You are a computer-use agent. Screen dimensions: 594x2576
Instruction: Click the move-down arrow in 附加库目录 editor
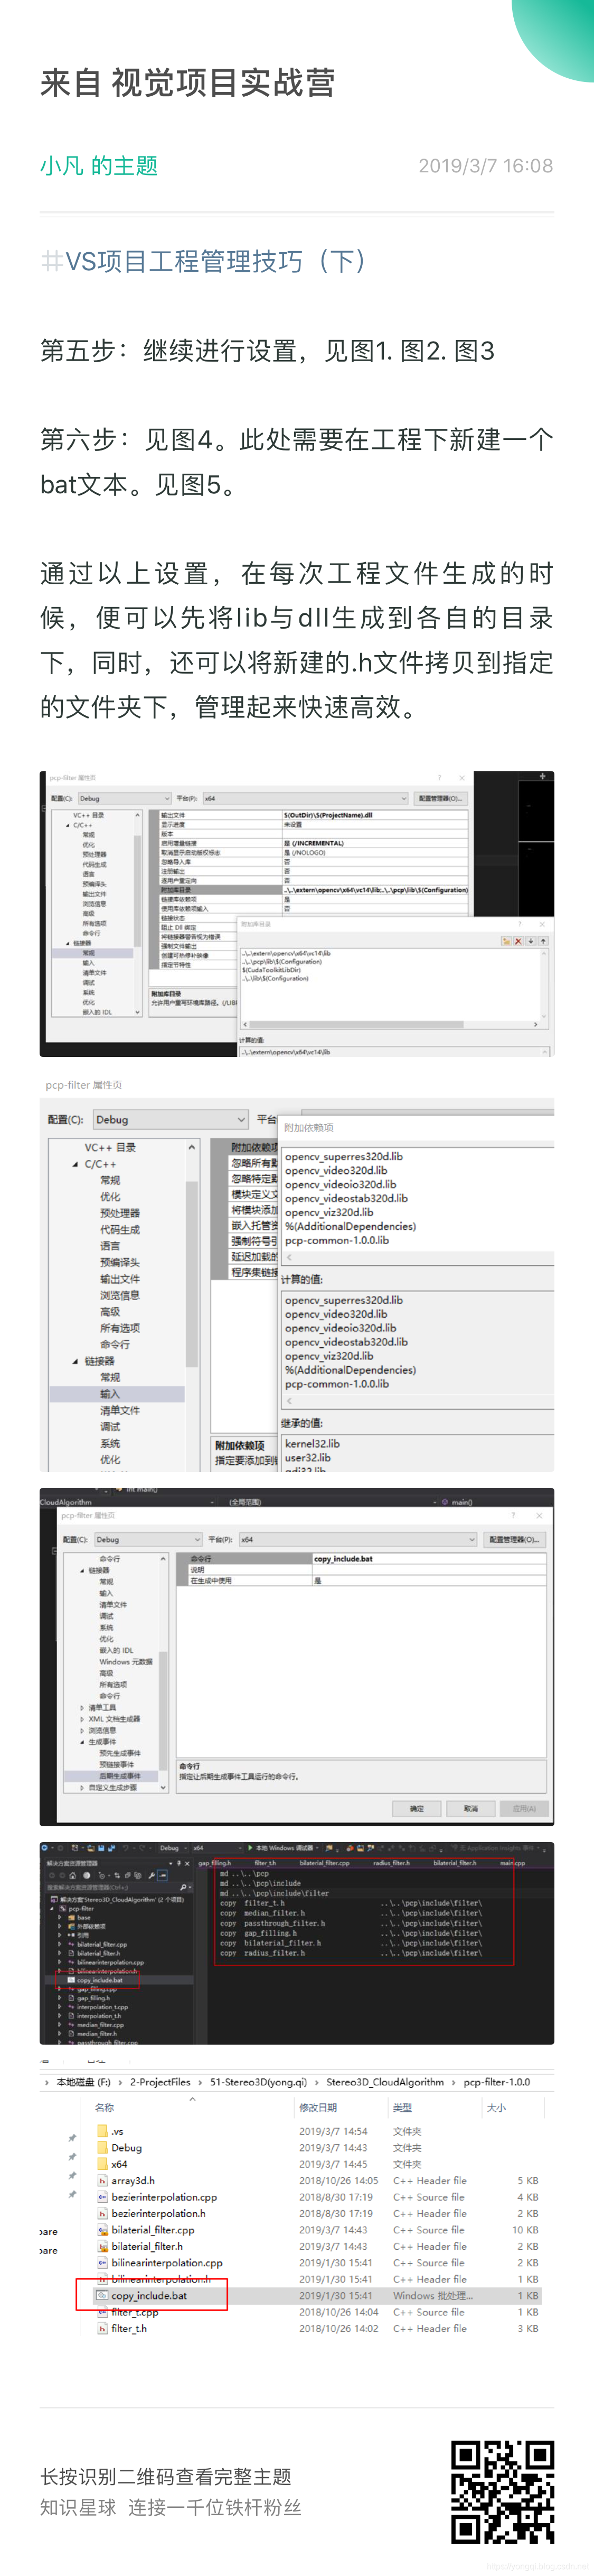coord(531,941)
